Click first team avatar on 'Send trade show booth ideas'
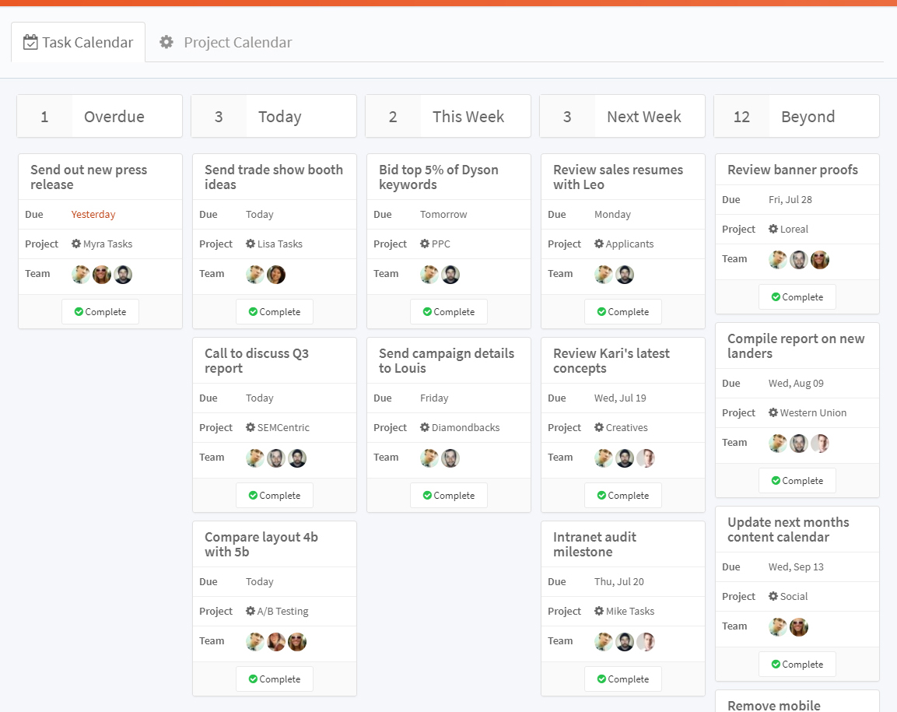897x712 pixels. (x=255, y=274)
